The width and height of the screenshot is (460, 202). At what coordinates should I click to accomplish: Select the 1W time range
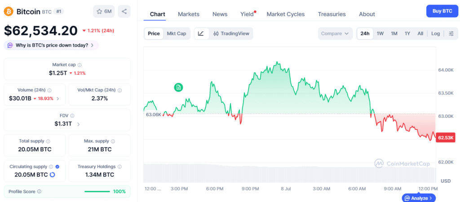pyautogui.click(x=380, y=34)
